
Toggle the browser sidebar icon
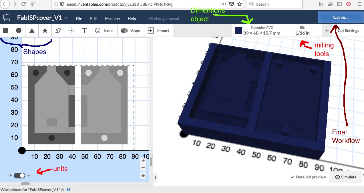pos(339,4)
